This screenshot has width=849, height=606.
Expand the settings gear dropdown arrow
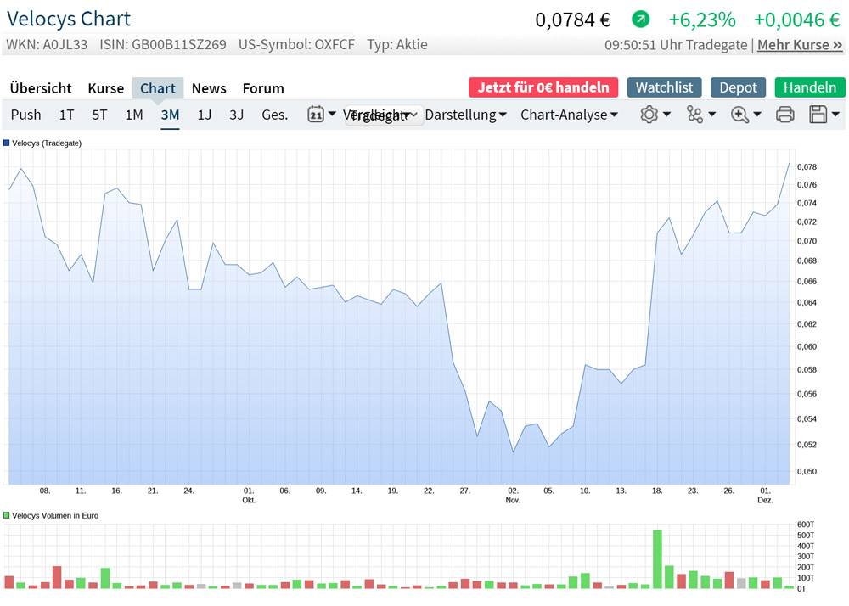click(666, 115)
